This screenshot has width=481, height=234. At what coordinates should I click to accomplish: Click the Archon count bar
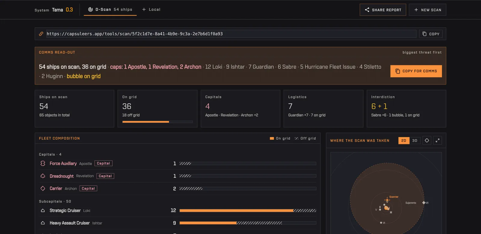248,189
